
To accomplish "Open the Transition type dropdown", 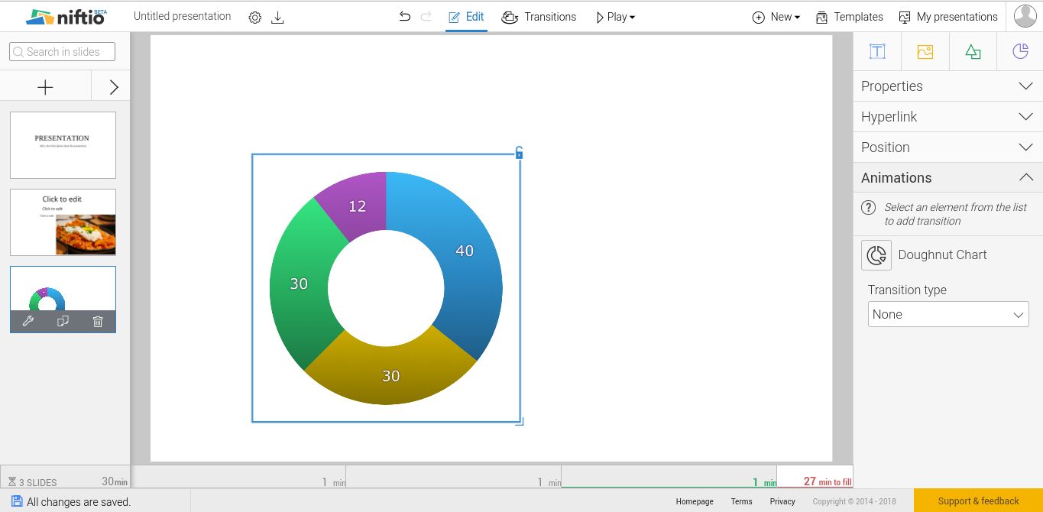I will 948,314.
